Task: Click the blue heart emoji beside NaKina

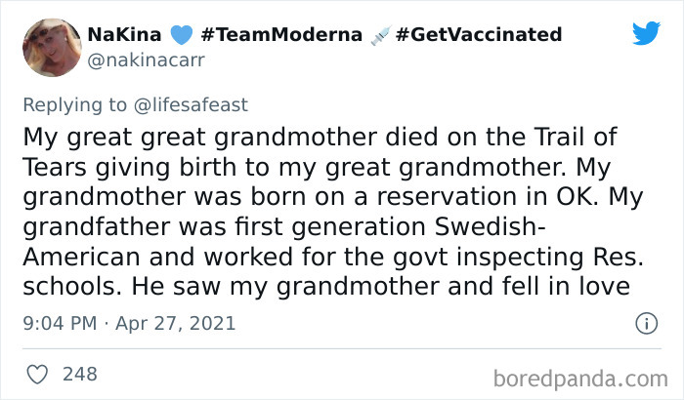Action: (176, 35)
